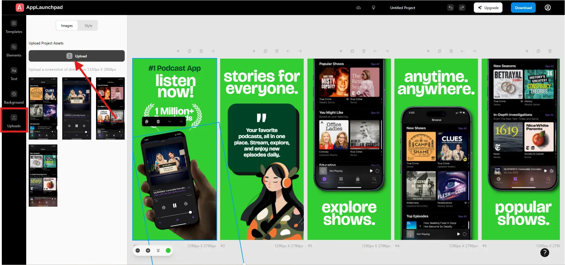
Task: Rename the Untitled Project title
Action: pos(403,8)
